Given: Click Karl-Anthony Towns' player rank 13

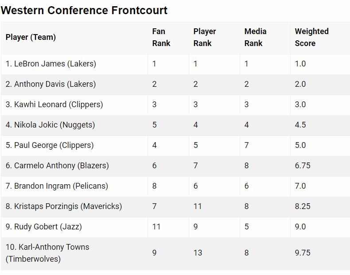Looking at the screenshot, I should point(198,253).
